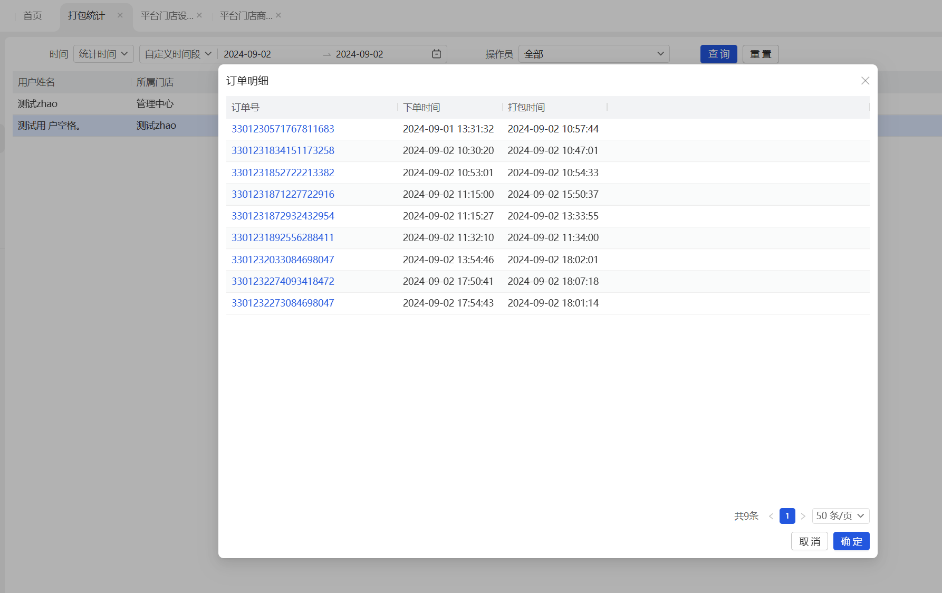942x593 pixels.
Task: Click the 管理中心 store cell
Action: point(155,104)
